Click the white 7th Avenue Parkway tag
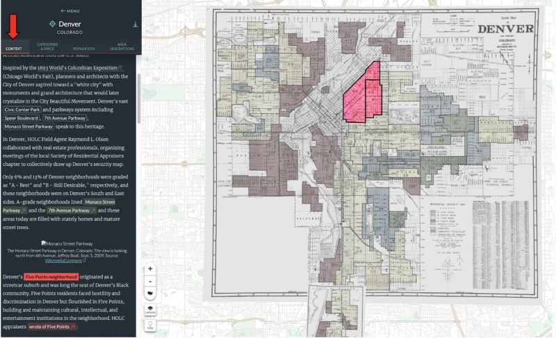Screen dimensions: 556x338 65,118
